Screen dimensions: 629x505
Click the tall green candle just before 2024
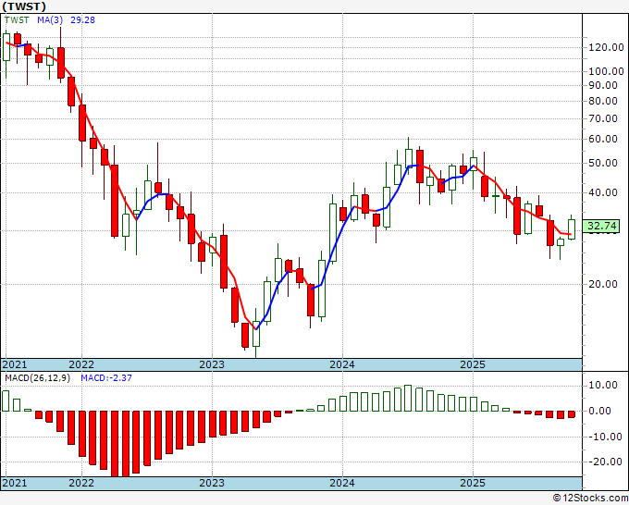pyautogui.click(x=333, y=233)
